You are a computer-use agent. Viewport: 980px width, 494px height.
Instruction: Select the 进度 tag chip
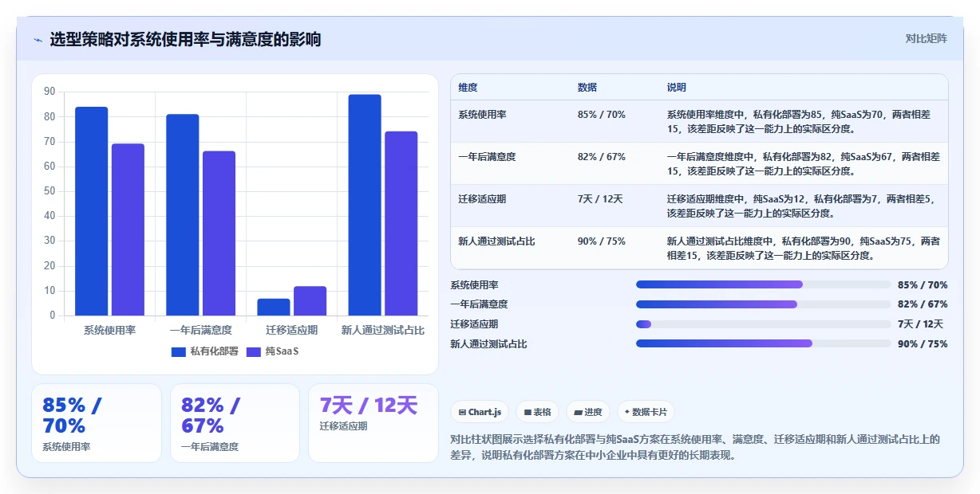588,412
